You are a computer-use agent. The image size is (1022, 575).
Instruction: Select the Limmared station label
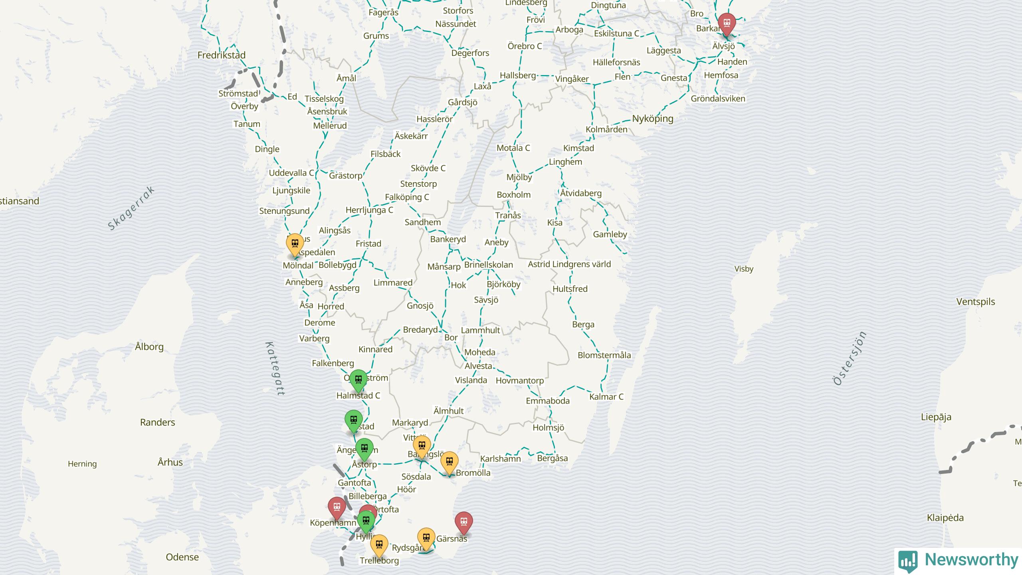point(393,283)
